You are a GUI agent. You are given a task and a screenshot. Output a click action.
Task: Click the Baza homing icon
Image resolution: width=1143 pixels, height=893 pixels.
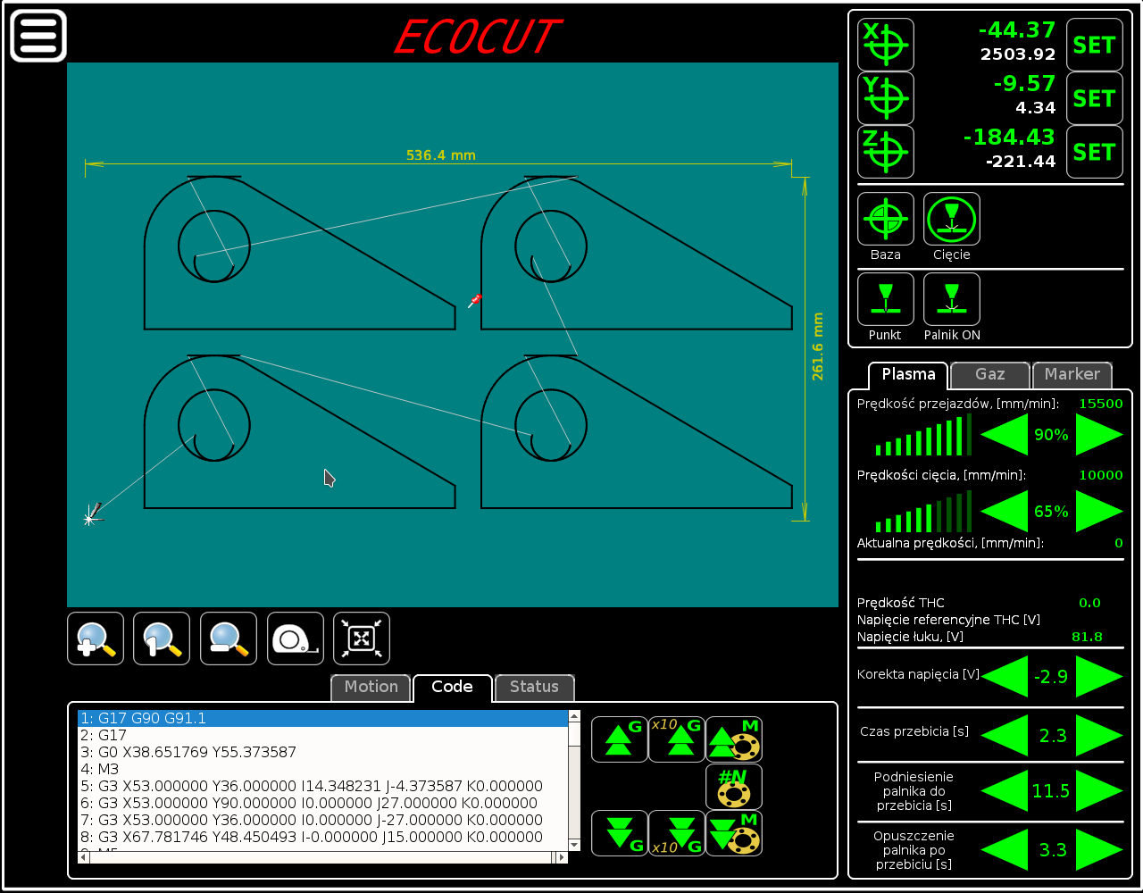tap(886, 219)
